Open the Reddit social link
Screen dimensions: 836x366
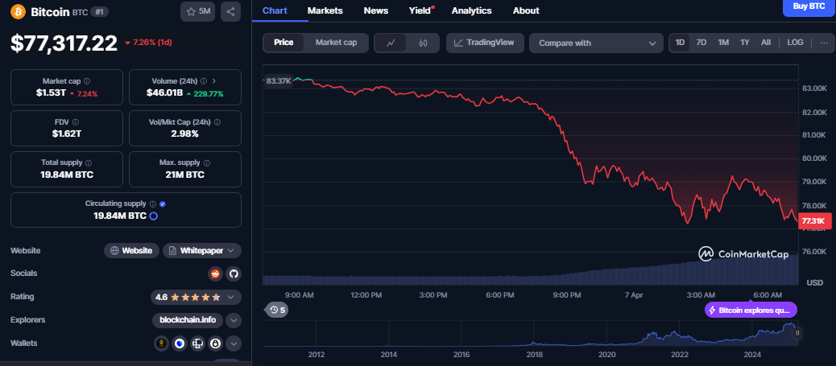[215, 273]
